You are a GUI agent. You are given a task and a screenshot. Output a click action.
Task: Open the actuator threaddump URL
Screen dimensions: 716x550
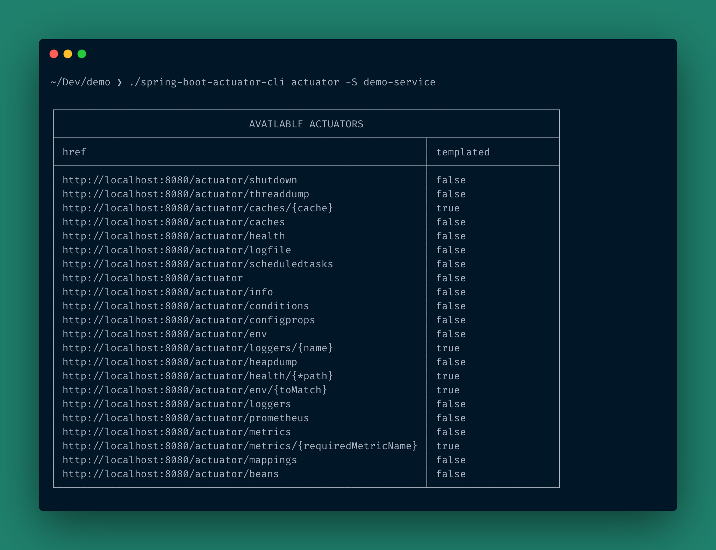click(185, 194)
